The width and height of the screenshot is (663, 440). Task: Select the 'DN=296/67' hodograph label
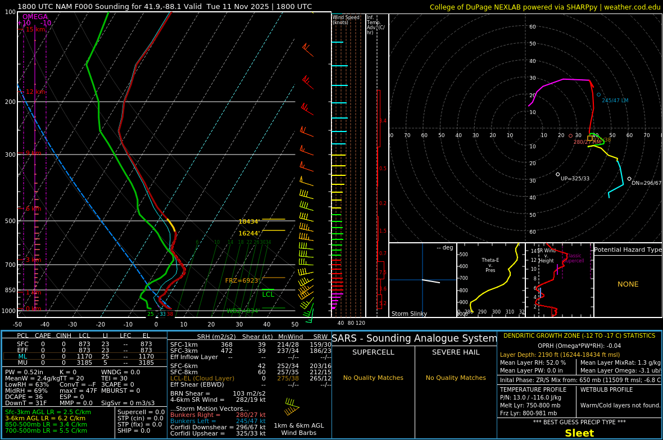[646, 183]
